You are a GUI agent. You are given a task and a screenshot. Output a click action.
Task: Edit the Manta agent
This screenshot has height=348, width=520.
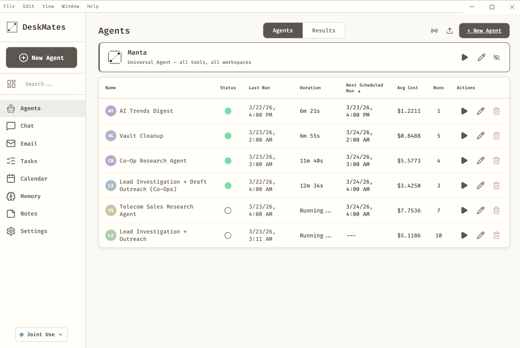coord(481,57)
